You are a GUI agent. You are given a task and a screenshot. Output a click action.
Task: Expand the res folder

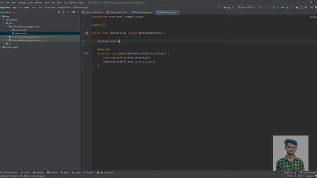tap(3, 44)
